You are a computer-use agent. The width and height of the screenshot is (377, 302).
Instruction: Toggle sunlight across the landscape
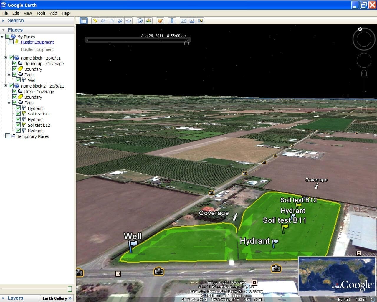tap(148, 21)
